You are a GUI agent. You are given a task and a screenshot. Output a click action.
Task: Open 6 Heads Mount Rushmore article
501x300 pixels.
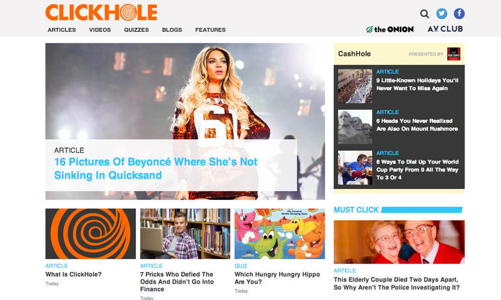(x=417, y=125)
